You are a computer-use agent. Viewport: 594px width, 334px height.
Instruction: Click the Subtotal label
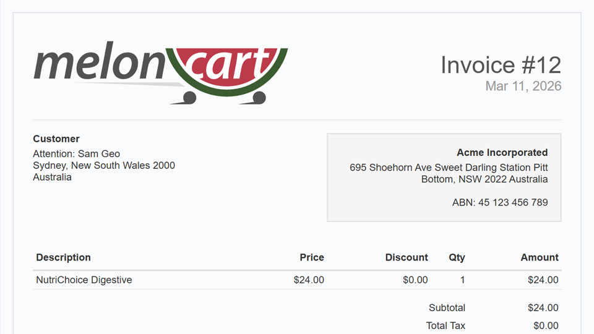[447, 308]
